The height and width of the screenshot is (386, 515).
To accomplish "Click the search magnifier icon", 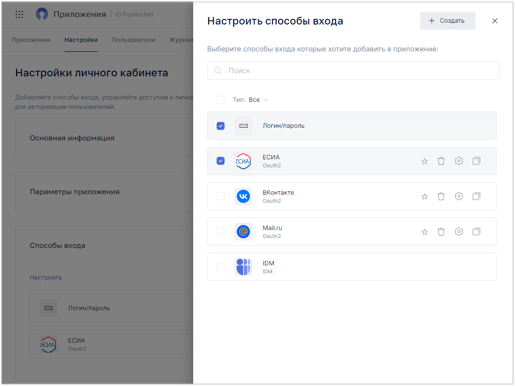I will tap(218, 71).
